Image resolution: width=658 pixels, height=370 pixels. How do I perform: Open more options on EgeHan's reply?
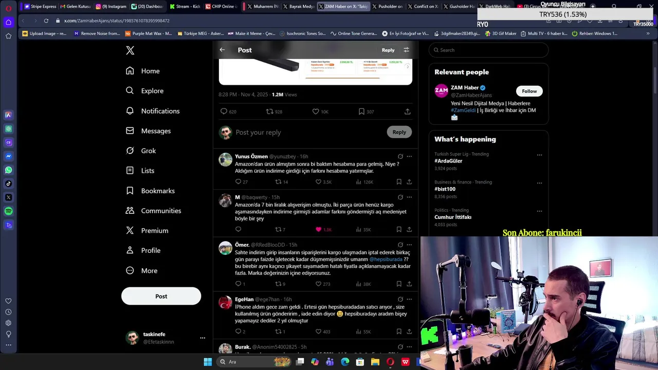click(409, 299)
